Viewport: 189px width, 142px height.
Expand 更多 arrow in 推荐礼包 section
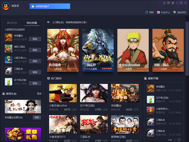click(x=40, y=94)
